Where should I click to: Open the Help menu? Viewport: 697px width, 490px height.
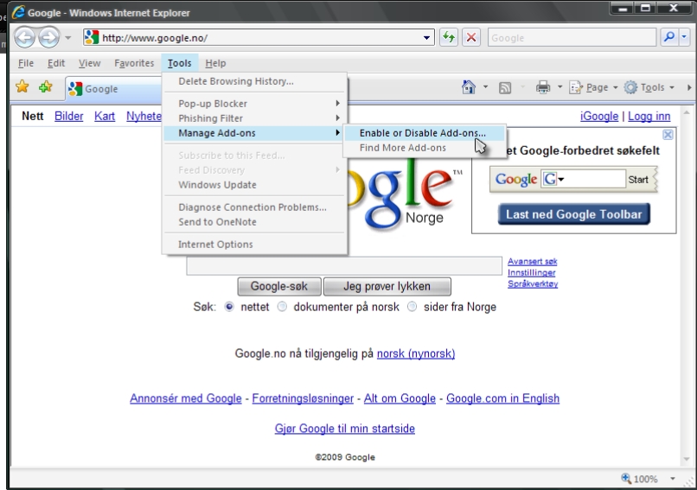click(215, 63)
